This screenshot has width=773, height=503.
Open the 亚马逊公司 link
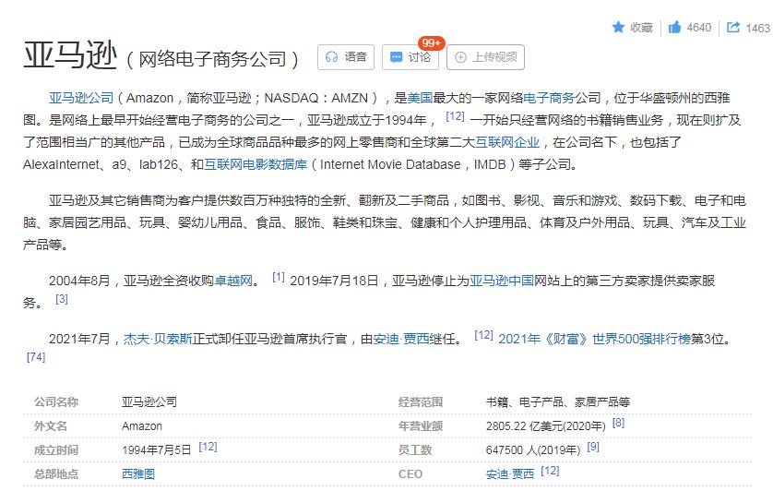point(81,98)
